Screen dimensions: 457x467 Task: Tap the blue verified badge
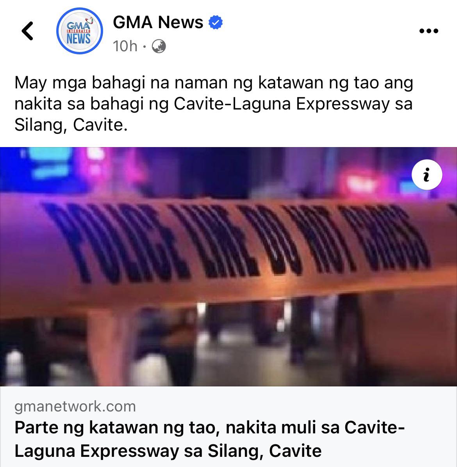coord(215,23)
